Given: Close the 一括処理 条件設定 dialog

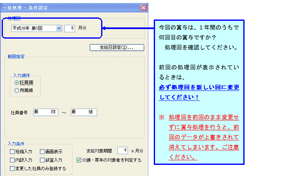Looking at the screenshot, I should pos(143,8).
